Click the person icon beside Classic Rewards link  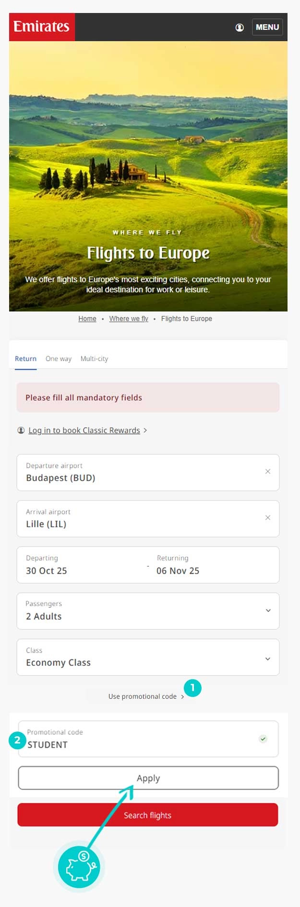[20, 430]
